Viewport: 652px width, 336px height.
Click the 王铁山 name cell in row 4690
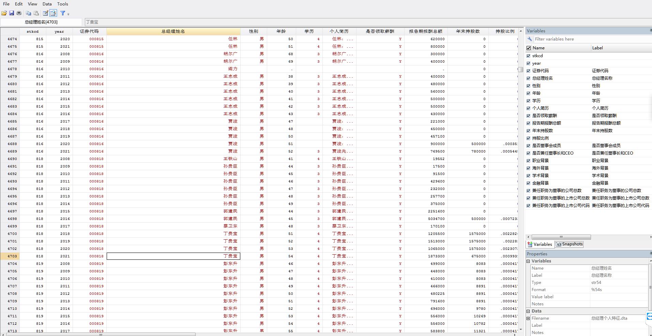point(173,159)
